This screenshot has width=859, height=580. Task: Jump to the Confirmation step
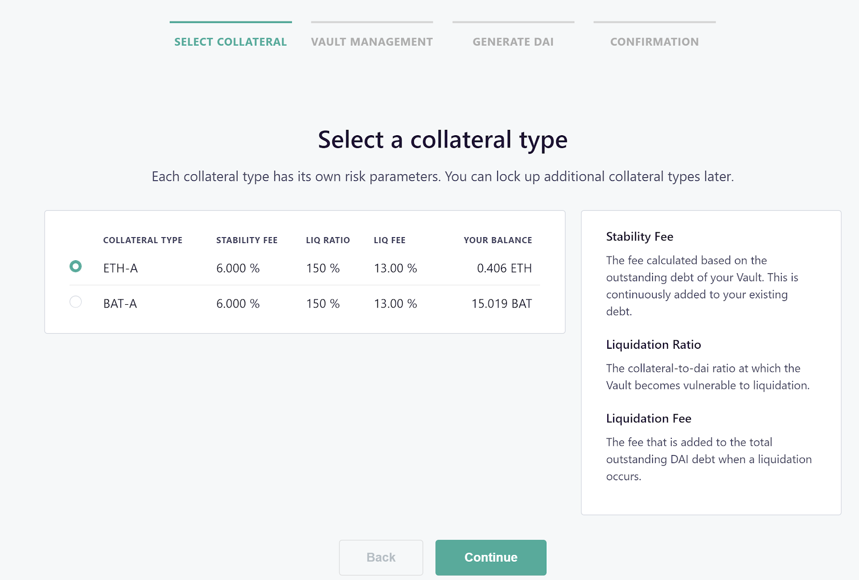(654, 41)
